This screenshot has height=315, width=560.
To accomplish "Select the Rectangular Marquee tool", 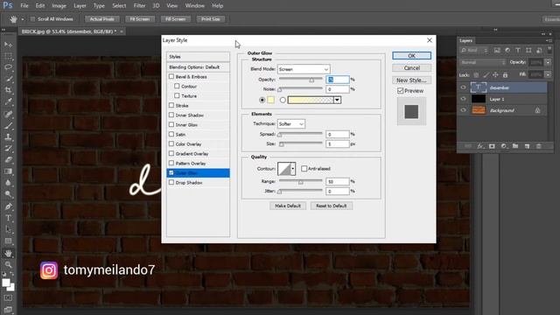I will coord(8,56).
